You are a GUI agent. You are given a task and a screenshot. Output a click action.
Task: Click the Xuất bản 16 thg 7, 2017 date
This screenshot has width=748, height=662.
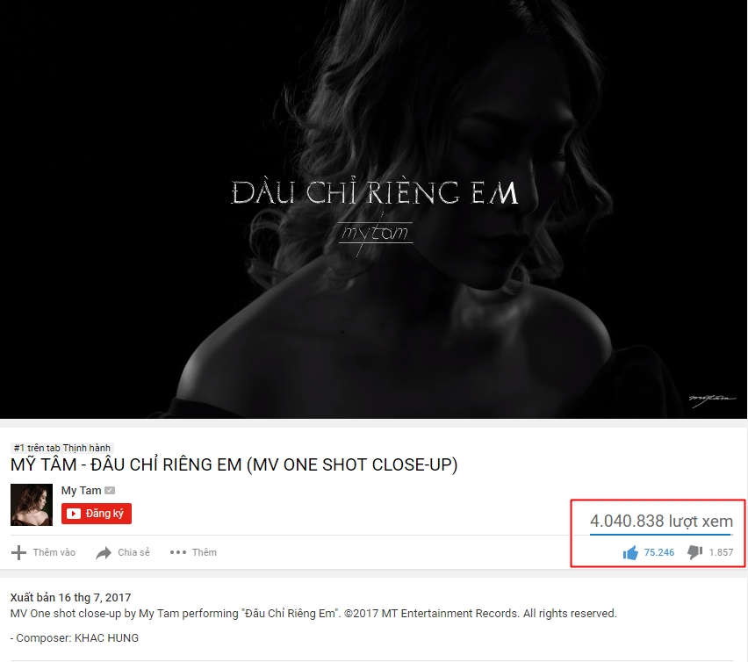pyautogui.click(x=70, y=598)
